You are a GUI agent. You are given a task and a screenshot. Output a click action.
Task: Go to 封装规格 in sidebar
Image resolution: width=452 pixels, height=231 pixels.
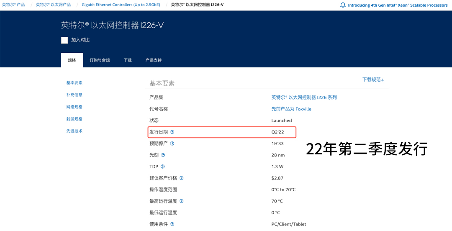(74, 119)
